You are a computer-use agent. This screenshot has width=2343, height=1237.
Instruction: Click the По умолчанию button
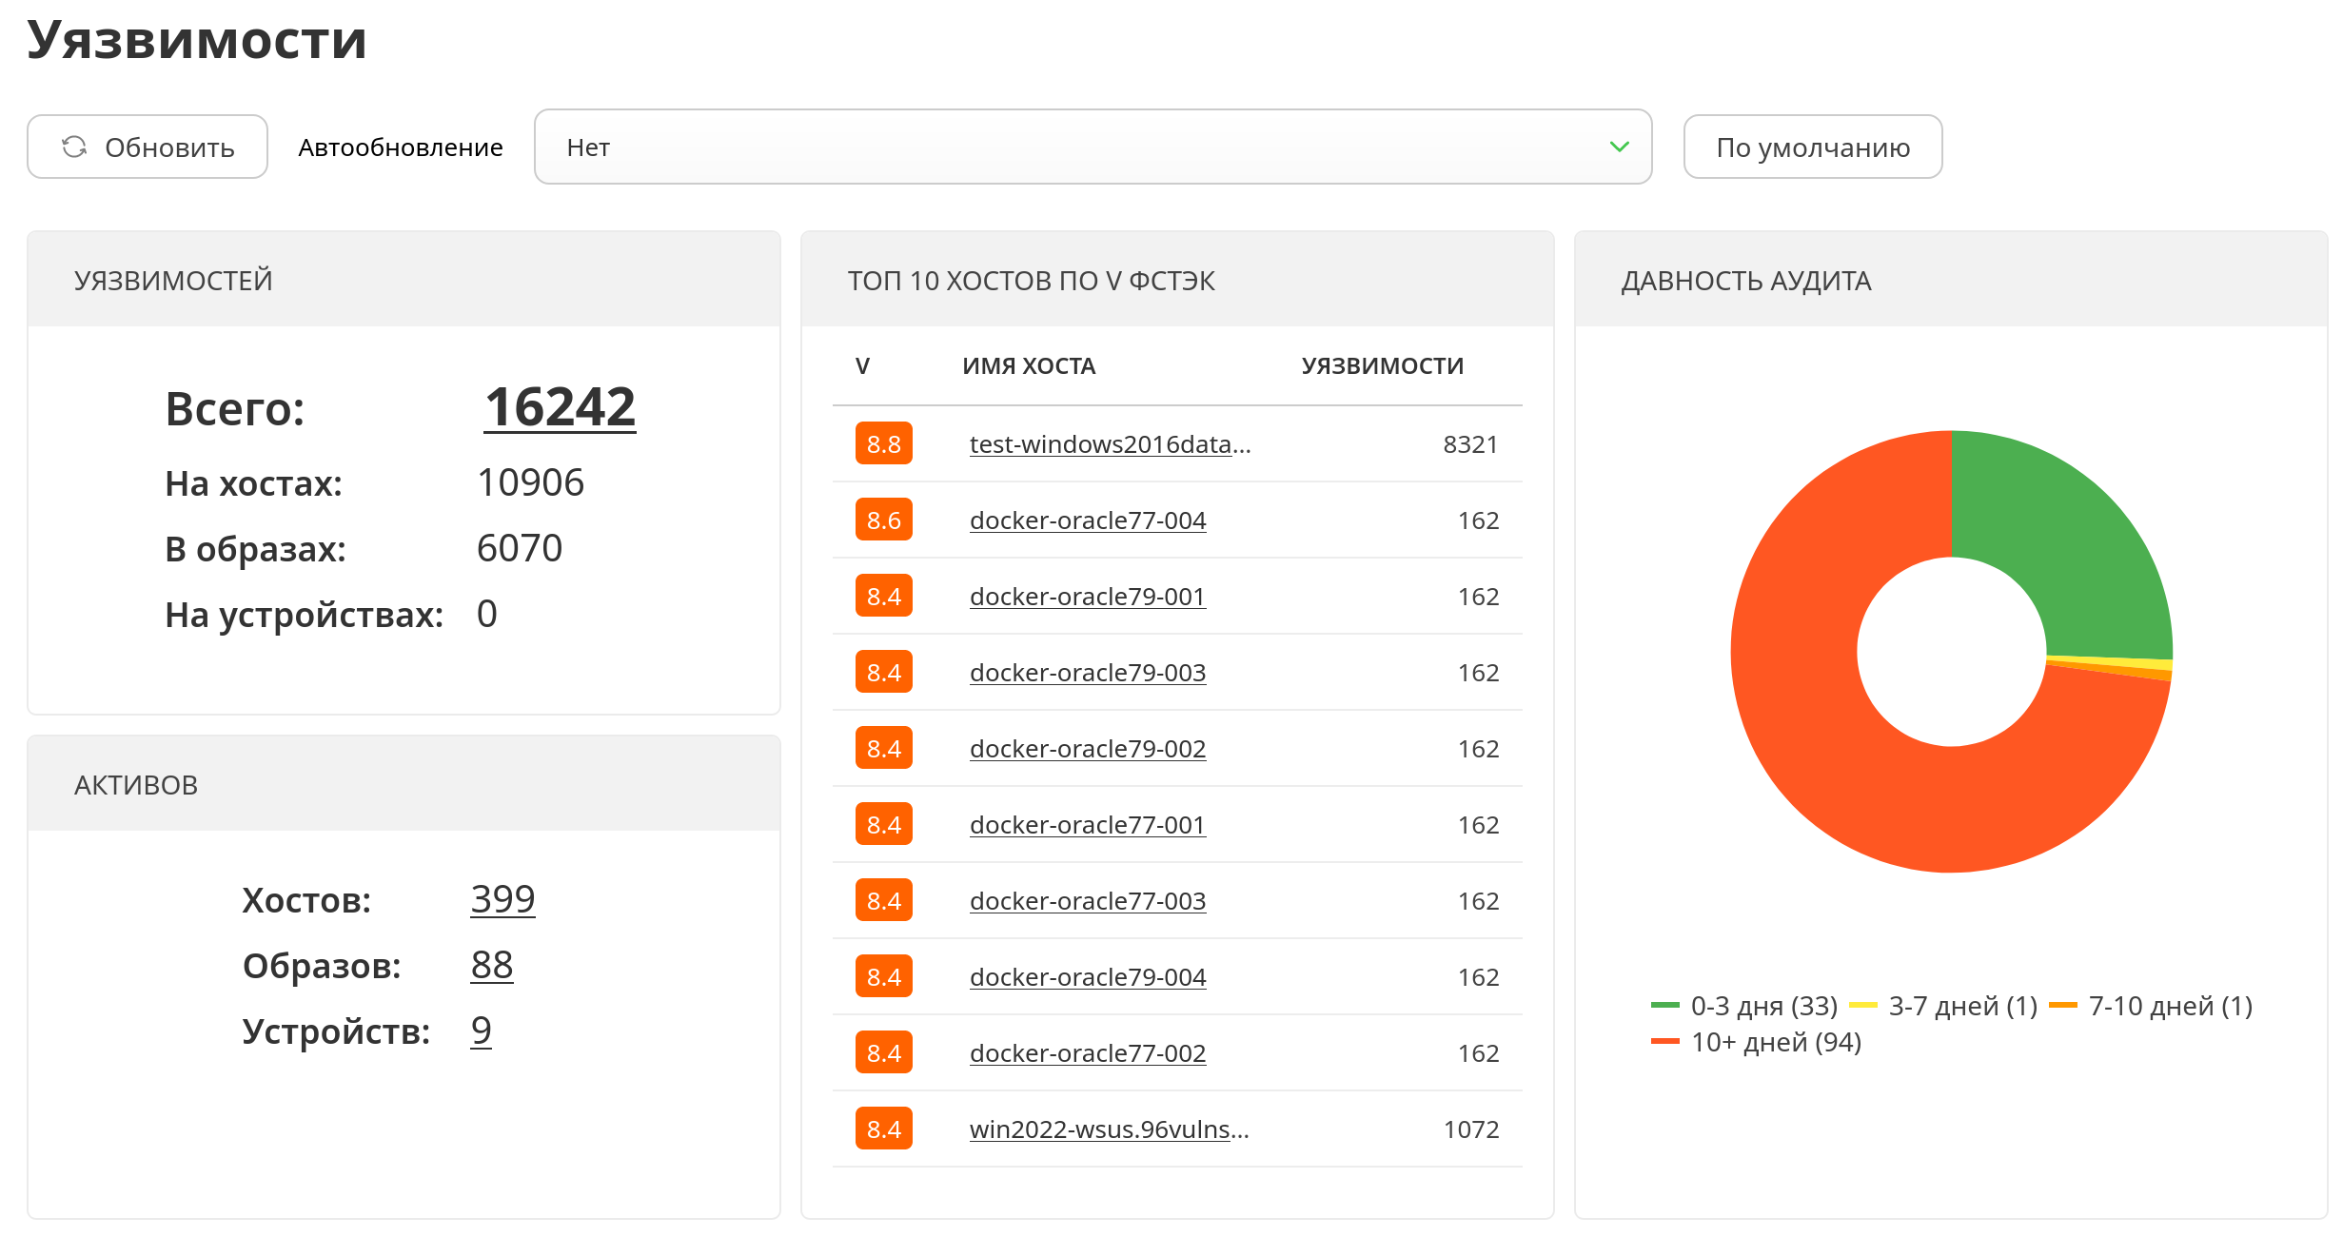(x=1812, y=147)
